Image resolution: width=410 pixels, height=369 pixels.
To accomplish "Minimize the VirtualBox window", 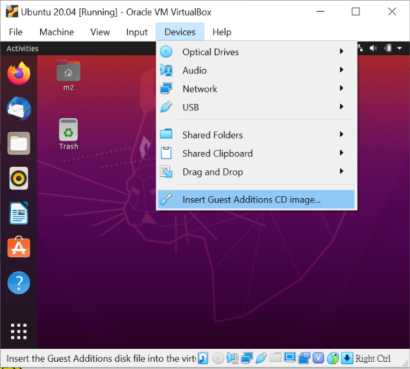I will coord(320,12).
